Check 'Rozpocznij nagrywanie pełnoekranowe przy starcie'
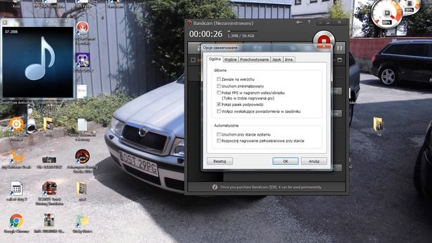The height and width of the screenshot is (243, 432). (219, 141)
